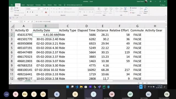This screenshot has width=176, height=99.
Task: Expand the formula bar with right-end chevron
Action: pos(166,21)
